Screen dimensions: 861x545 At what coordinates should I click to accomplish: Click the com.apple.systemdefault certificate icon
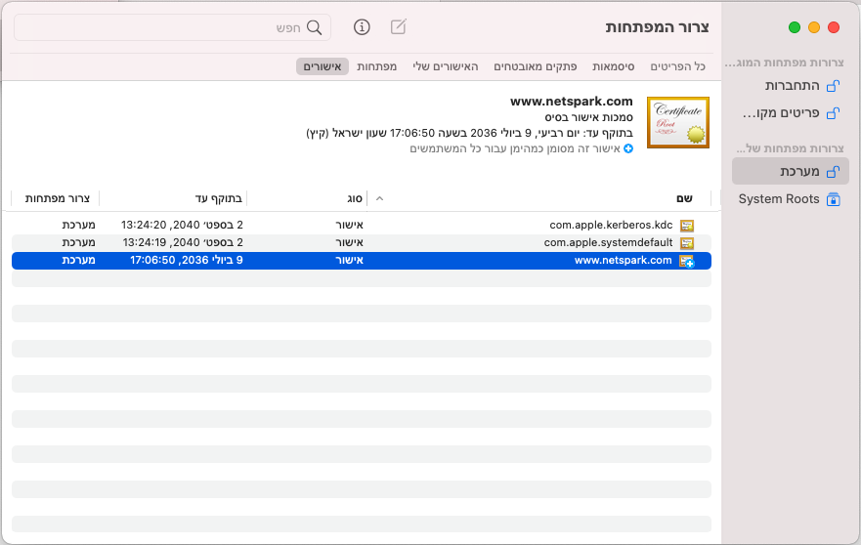coord(687,242)
